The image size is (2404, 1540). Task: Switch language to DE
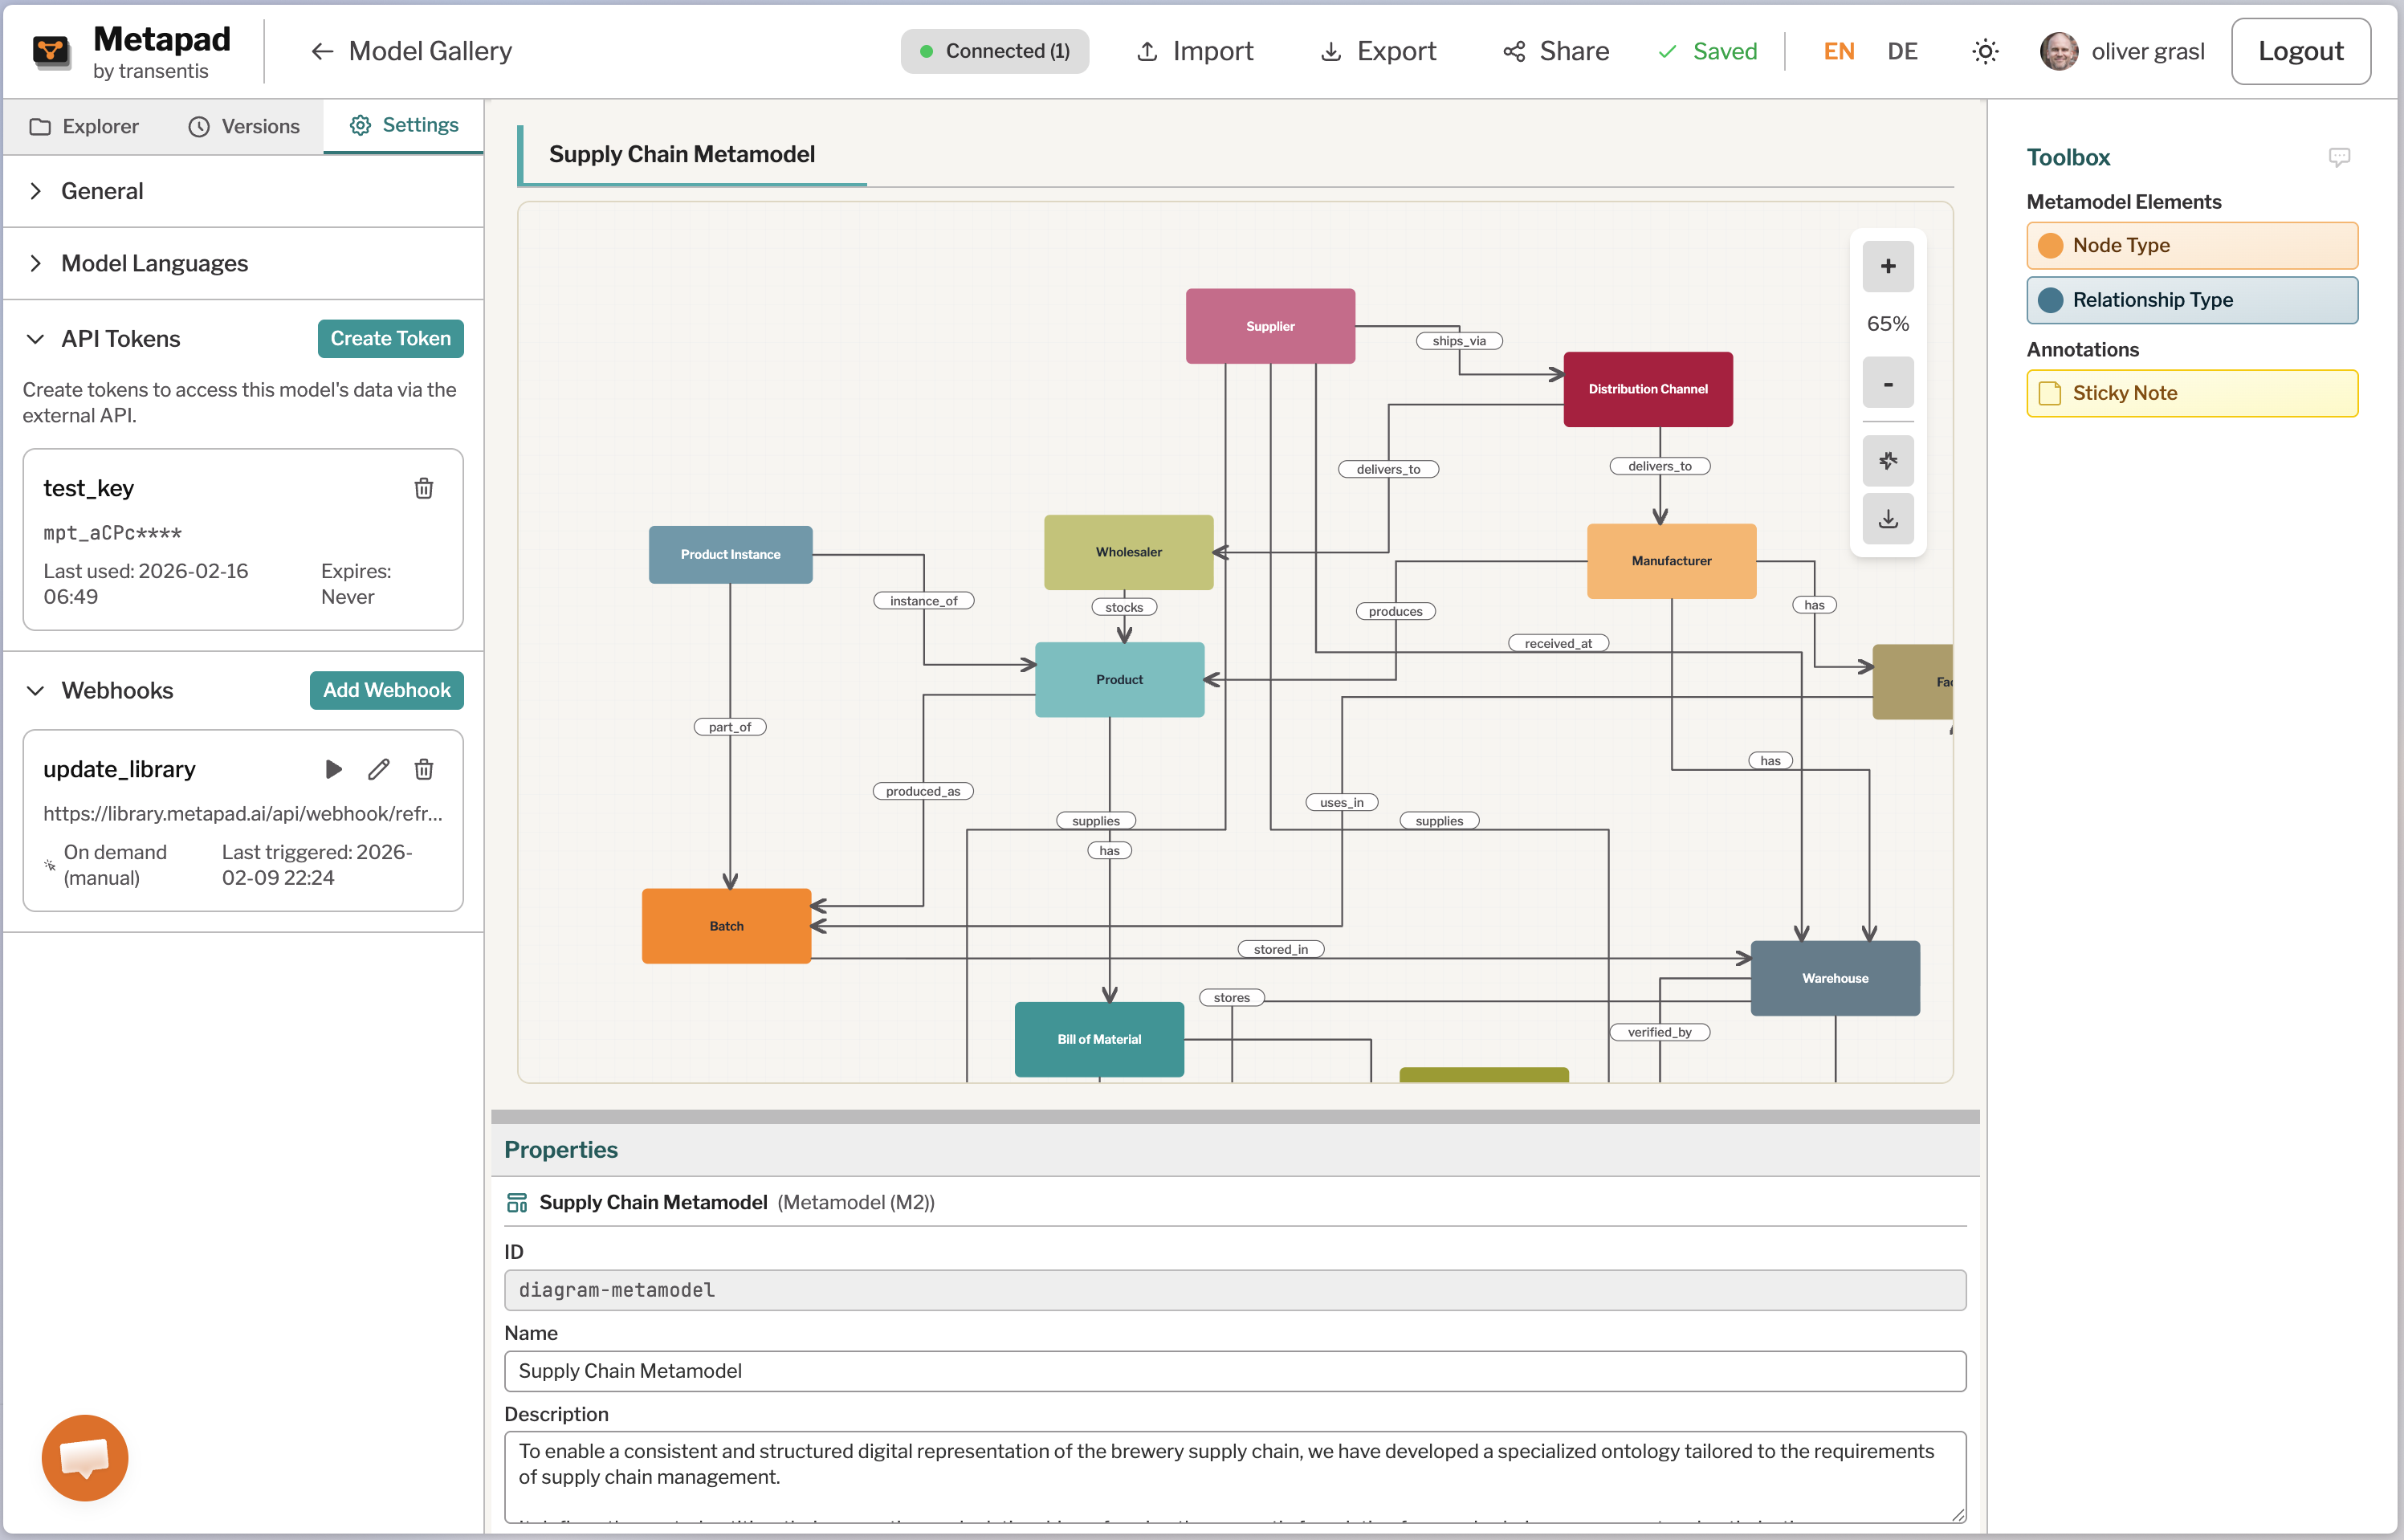1901,51
